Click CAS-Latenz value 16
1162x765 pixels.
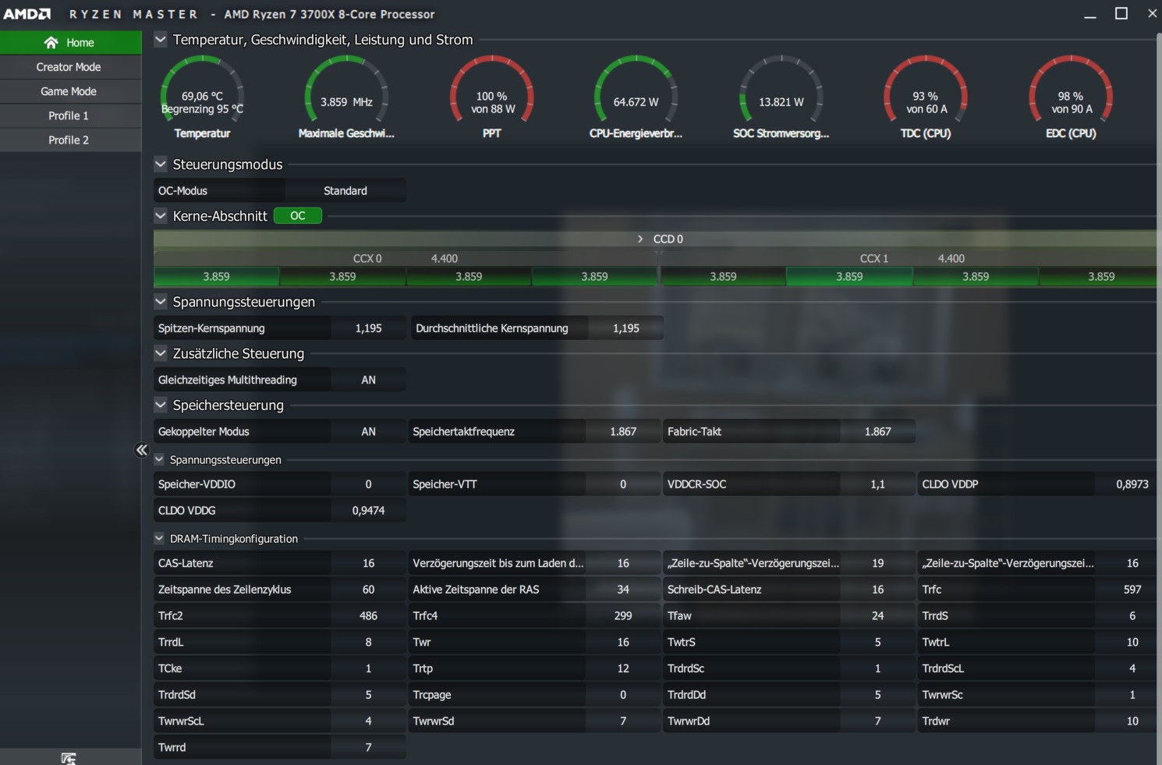pyautogui.click(x=368, y=563)
